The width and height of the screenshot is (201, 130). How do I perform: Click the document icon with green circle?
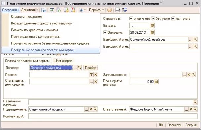pyautogui.click(x=59, y=10)
